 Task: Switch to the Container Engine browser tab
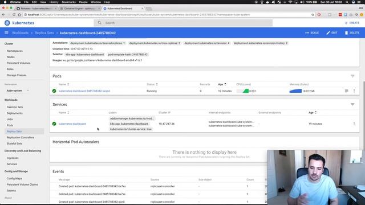point(80,9)
